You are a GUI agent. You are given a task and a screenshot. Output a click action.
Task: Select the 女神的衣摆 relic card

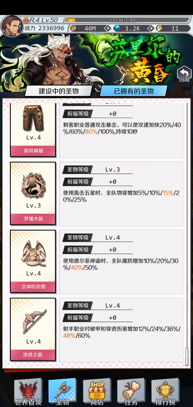pos(33,261)
